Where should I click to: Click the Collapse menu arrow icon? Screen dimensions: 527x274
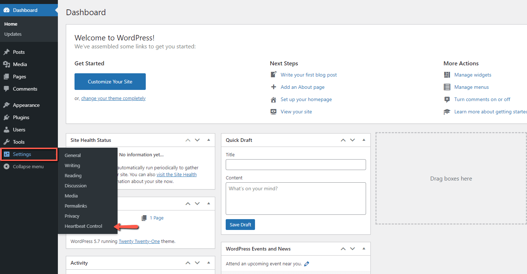(x=7, y=166)
